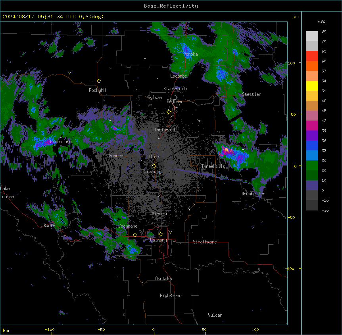This screenshot has height=335, width=342.
Task: Click the Stettler city label
Action: coord(252,94)
